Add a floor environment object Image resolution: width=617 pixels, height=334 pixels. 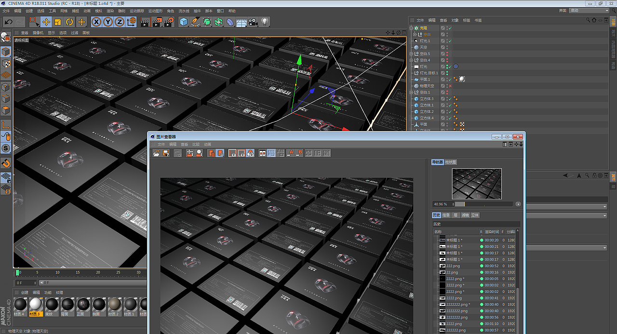[241, 22]
